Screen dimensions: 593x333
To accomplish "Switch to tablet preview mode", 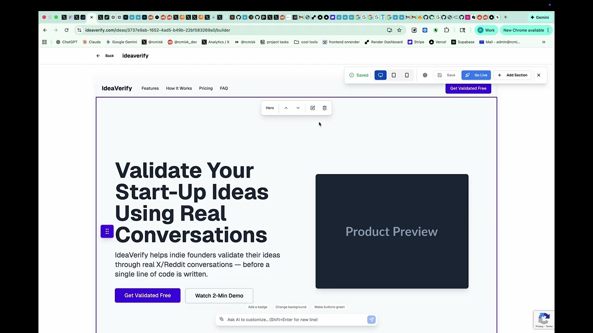I will click(394, 75).
